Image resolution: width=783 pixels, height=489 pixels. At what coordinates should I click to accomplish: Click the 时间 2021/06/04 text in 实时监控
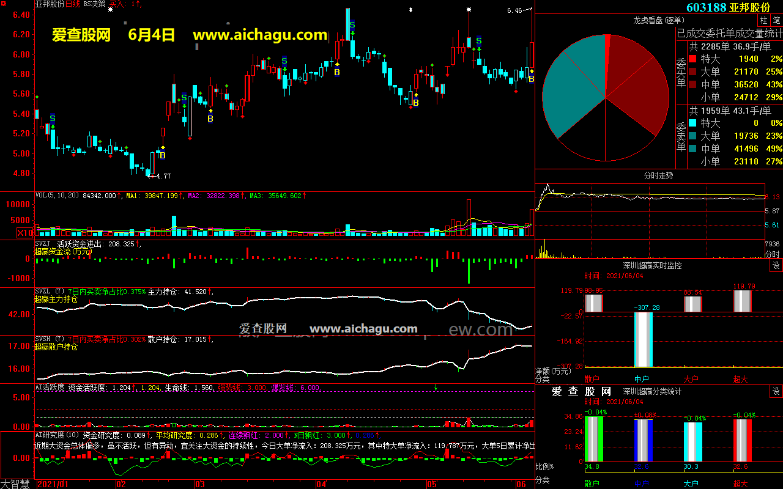coord(614,276)
